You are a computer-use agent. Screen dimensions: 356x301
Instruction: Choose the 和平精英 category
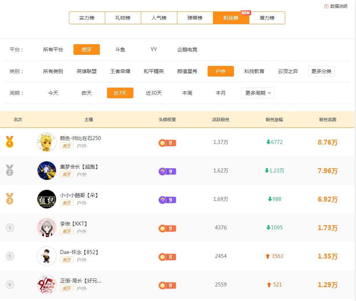coord(154,71)
